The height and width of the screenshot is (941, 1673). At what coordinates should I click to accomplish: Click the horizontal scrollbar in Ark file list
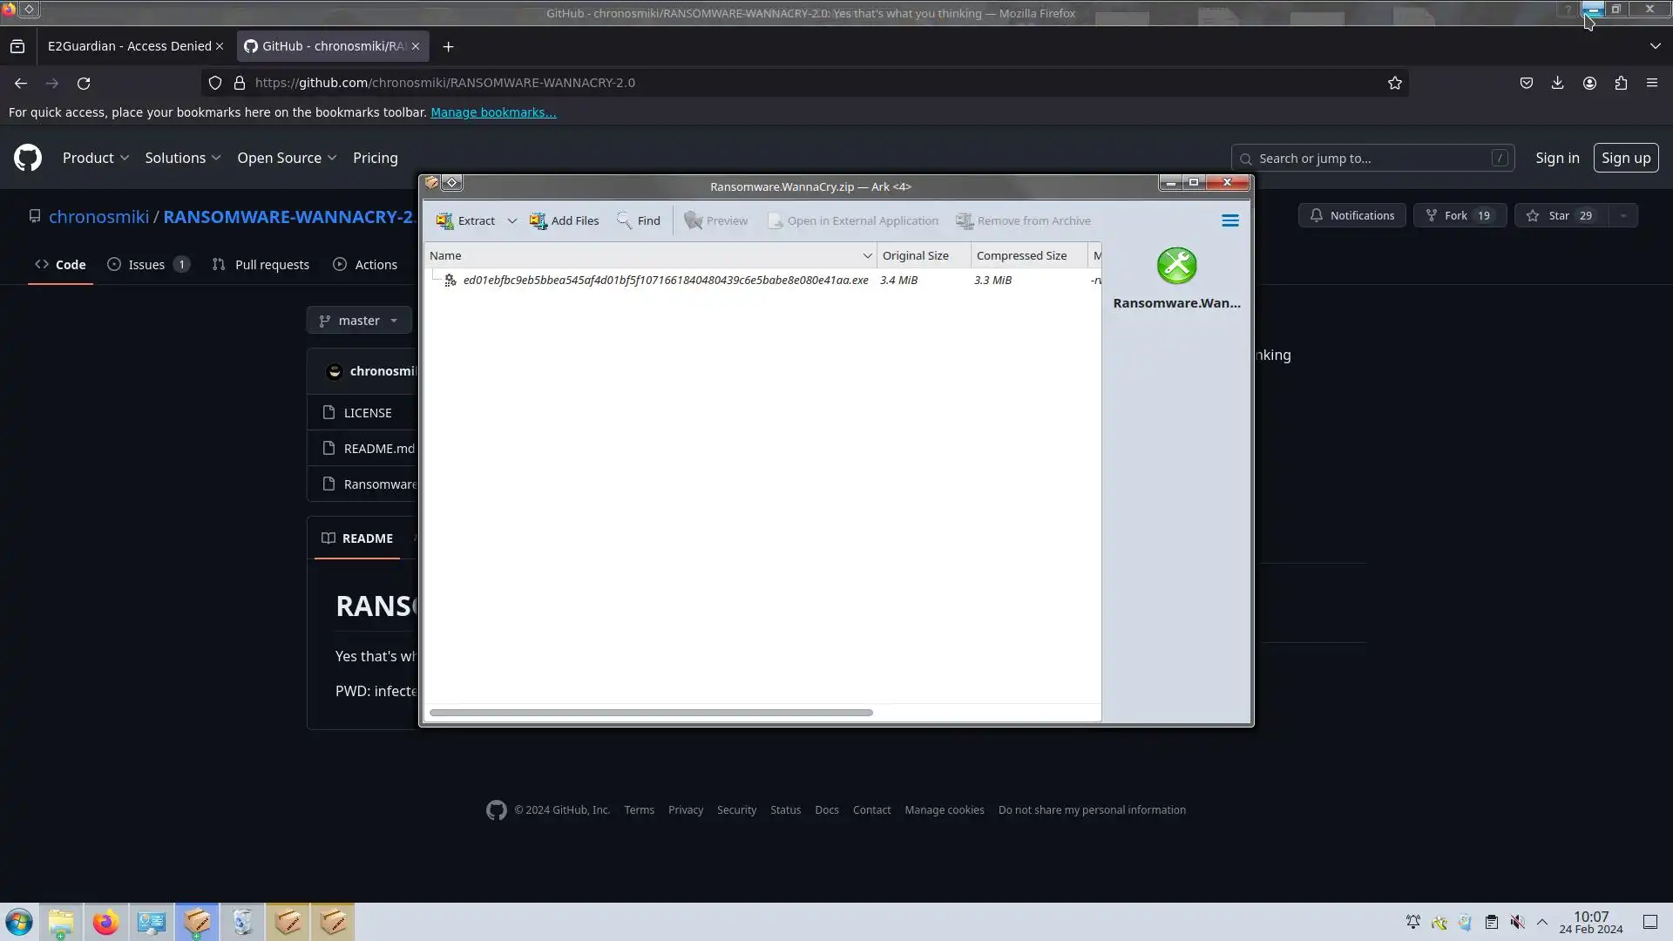(650, 713)
